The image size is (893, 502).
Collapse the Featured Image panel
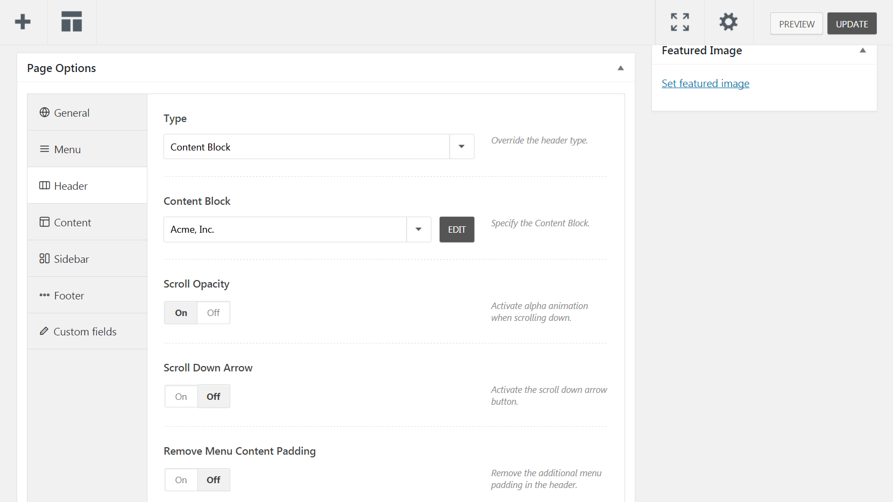[863, 51]
